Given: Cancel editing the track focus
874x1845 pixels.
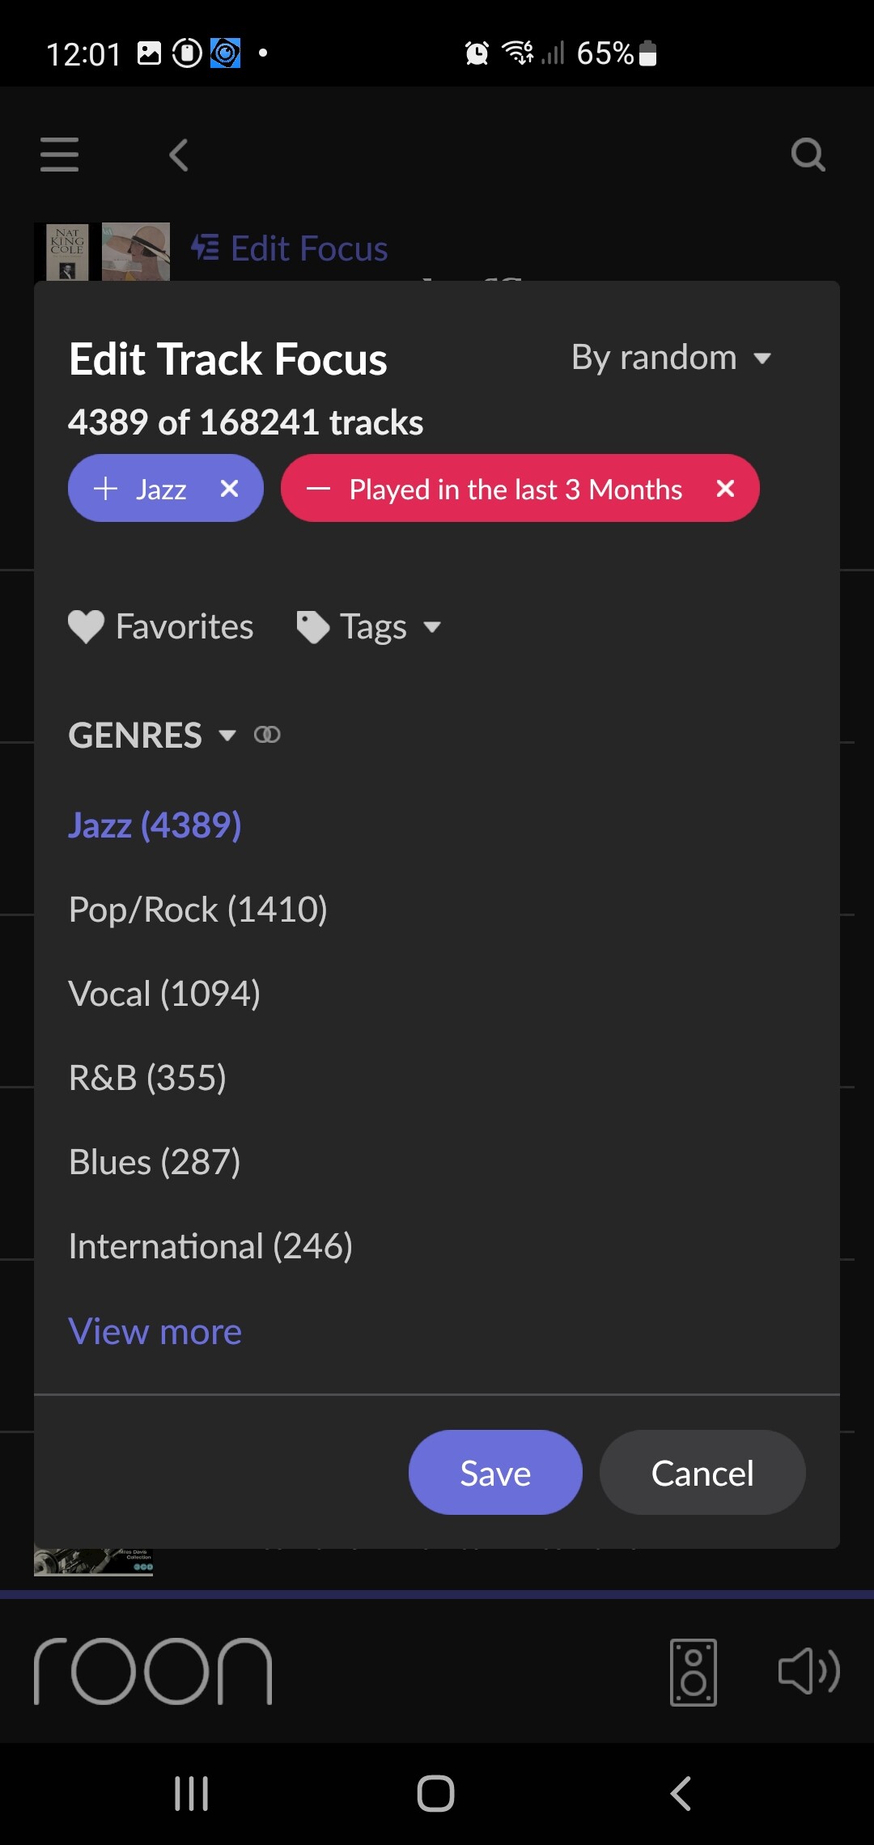Looking at the screenshot, I should pyautogui.click(x=702, y=1473).
